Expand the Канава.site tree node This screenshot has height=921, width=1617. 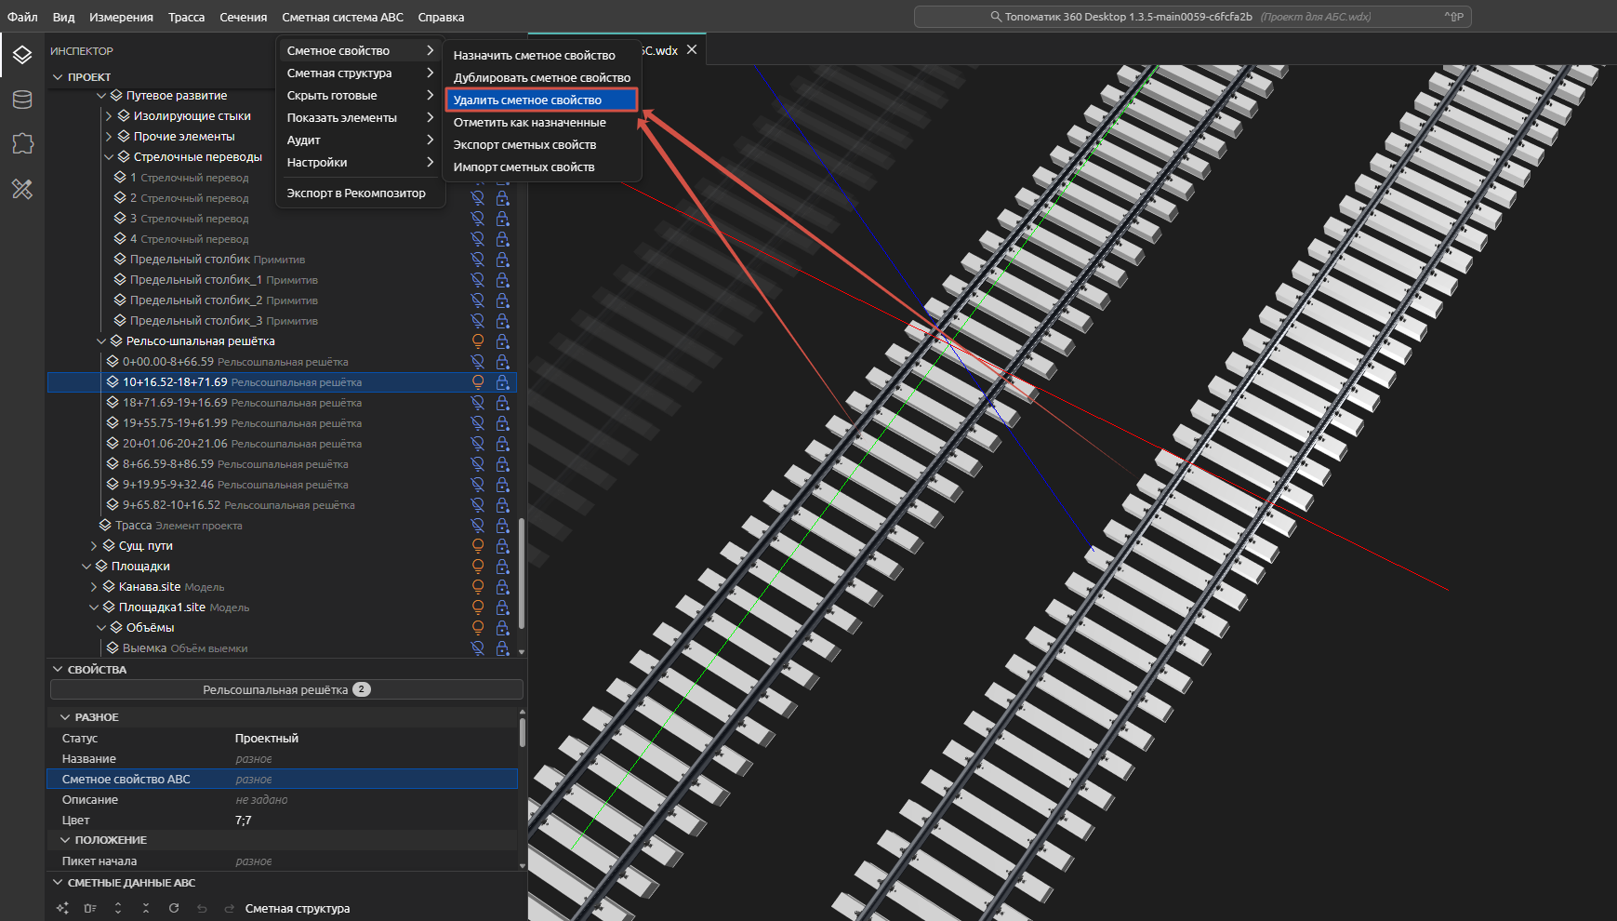[94, 587]
